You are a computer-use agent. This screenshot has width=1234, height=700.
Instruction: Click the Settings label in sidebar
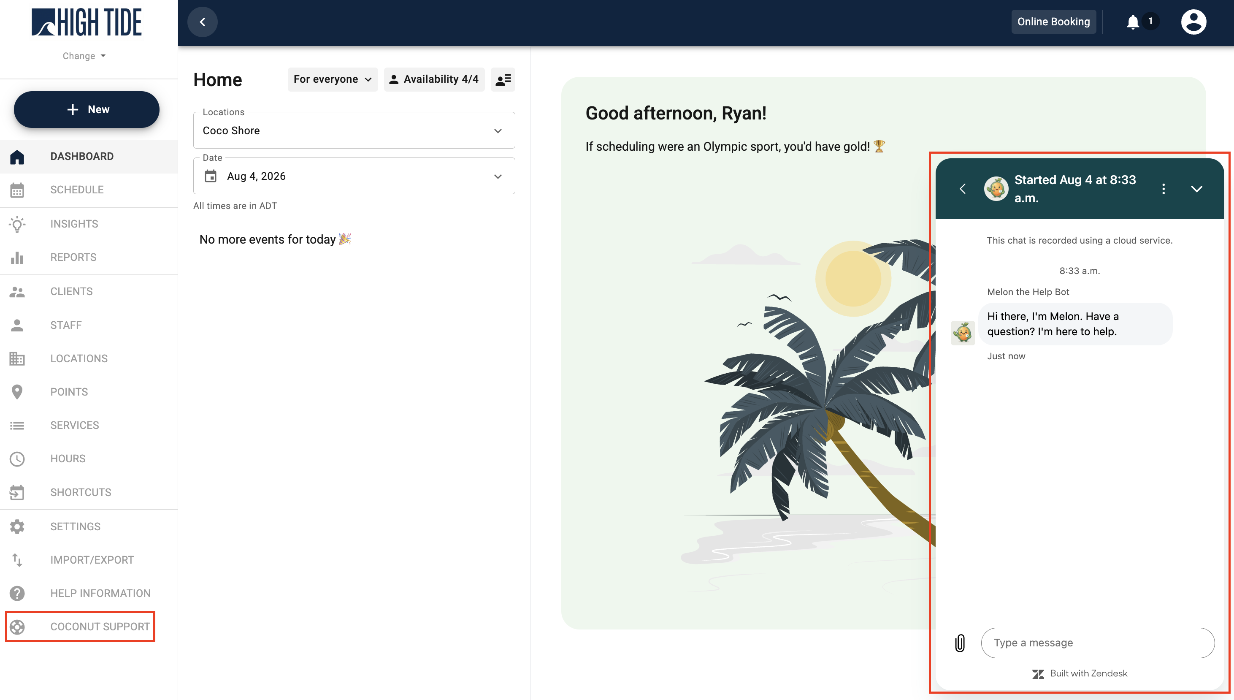pyautogui.click(x=76, y=526)
